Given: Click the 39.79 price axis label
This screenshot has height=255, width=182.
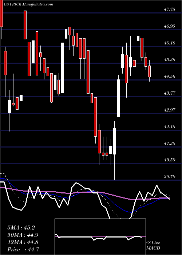Looking at the screenshot, I should click(x=170, y=177).
